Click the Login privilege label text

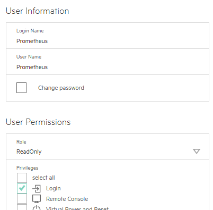(x=54, y=188)
